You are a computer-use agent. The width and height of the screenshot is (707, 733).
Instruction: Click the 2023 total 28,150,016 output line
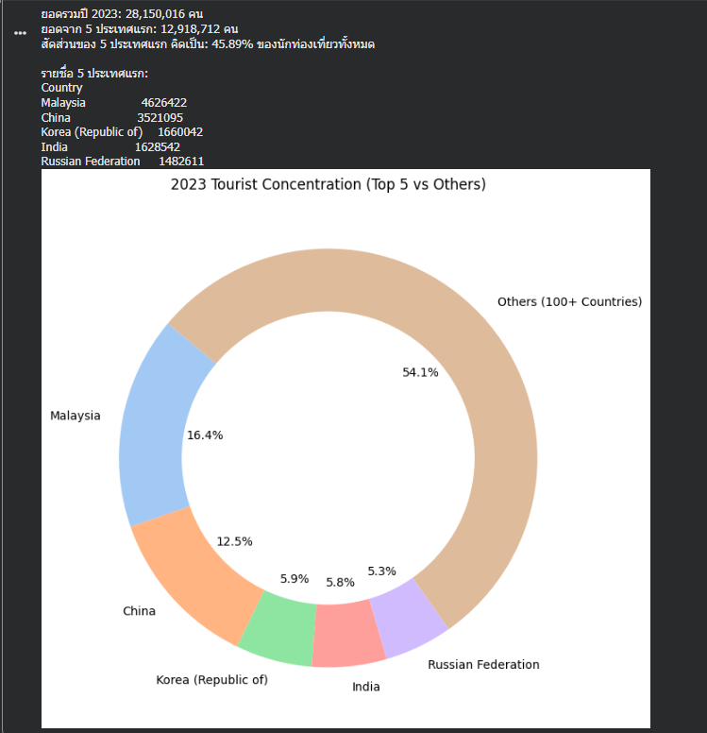pyautogui.click(x=123, y=13)
